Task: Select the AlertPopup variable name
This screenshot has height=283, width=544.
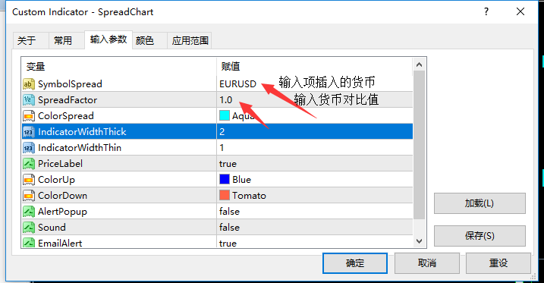Action: pyautogui.click(x=62, y=212)
